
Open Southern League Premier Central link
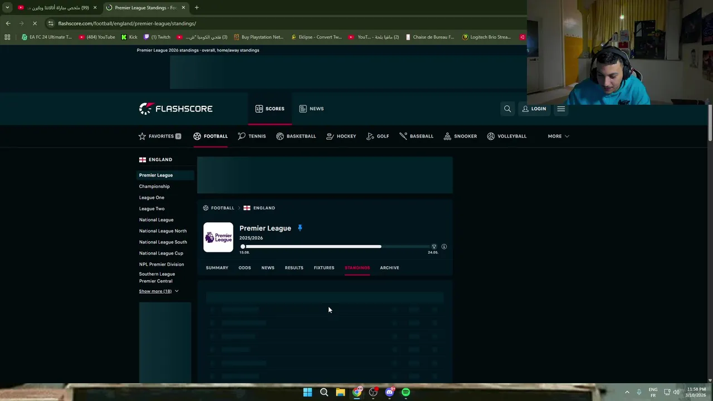(157, 277)
